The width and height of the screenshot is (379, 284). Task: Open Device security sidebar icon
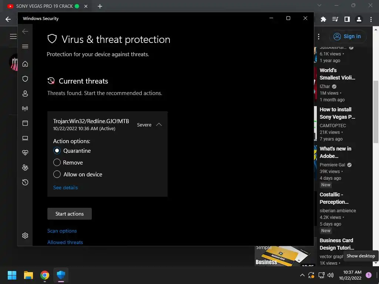[25, 138]
